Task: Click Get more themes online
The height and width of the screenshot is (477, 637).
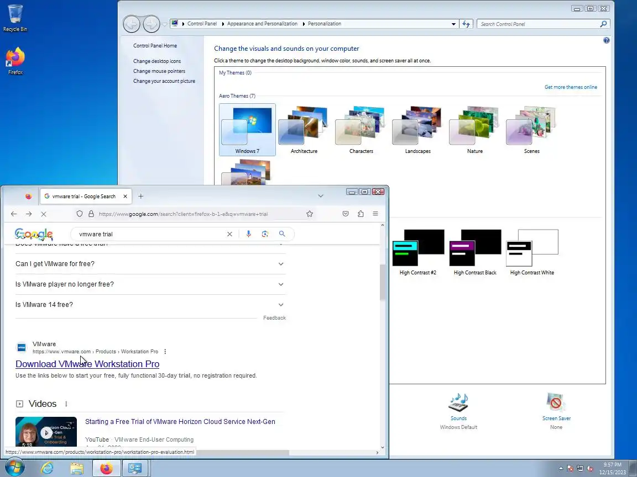Action: pyautogui.click(x=571, y=87)
